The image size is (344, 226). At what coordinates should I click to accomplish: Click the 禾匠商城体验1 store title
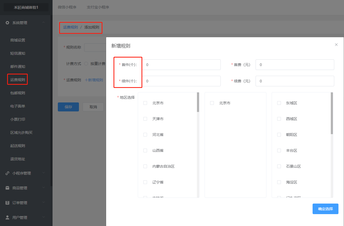click(26, 7)
